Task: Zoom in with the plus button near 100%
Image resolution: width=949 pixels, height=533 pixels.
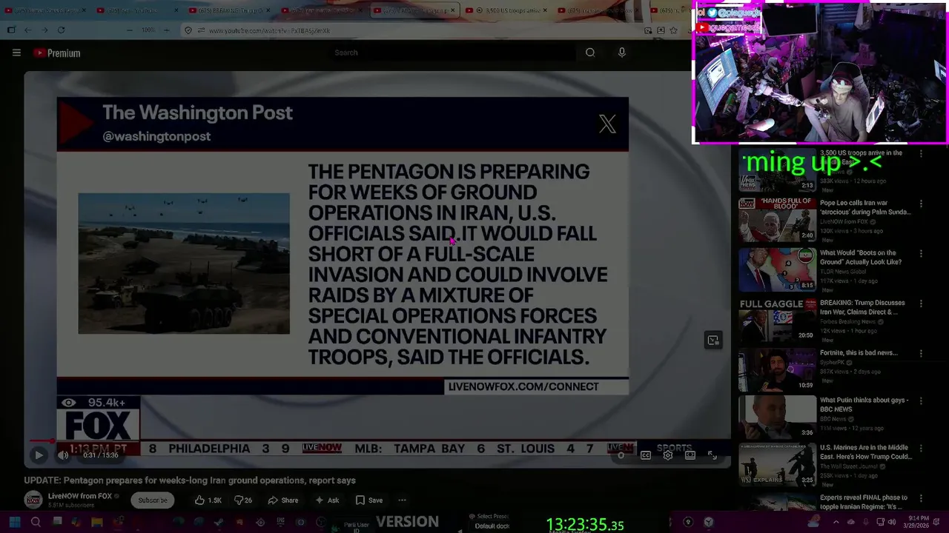Action: [x=166, y=30]
